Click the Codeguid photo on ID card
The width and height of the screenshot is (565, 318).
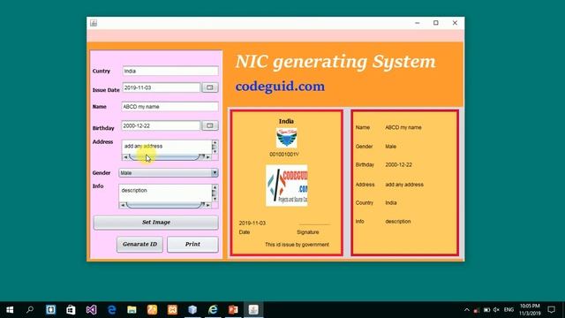point(286,185)
